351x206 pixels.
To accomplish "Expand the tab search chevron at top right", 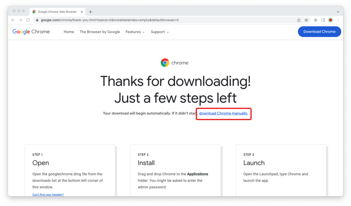I will pyautogui.click(x=338, y=12).
